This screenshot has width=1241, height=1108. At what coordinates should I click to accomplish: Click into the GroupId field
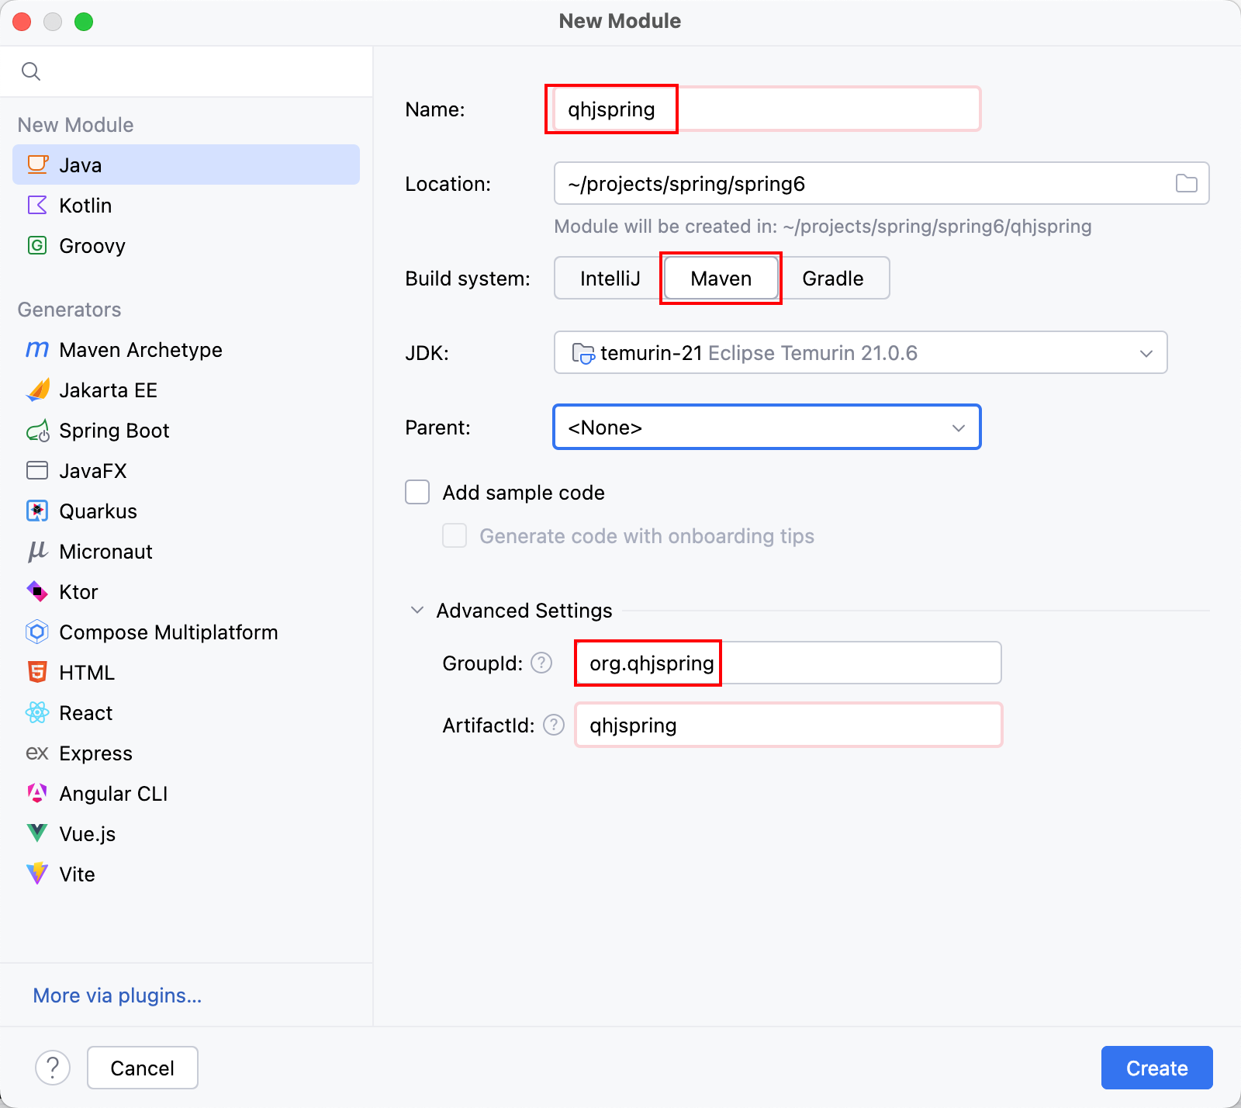click(788, 663)
